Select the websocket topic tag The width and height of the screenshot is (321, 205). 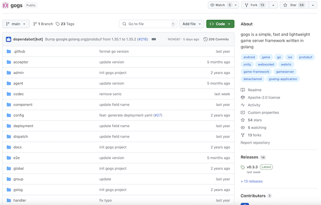click(266, 64)
